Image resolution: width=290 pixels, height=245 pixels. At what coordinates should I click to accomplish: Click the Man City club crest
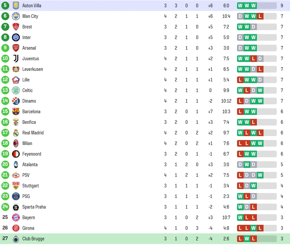[16, 16]
